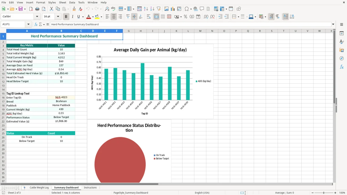Open the Sheet menu
Viewport: 347px width, 195px height.
(x=62, y=2)
